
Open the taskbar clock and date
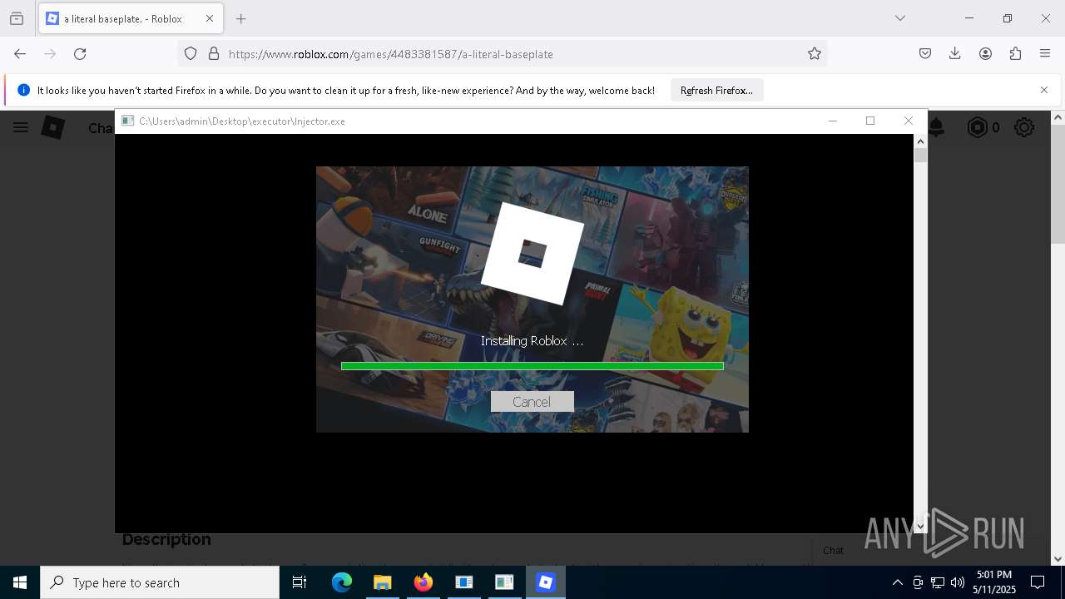[994, 582]
